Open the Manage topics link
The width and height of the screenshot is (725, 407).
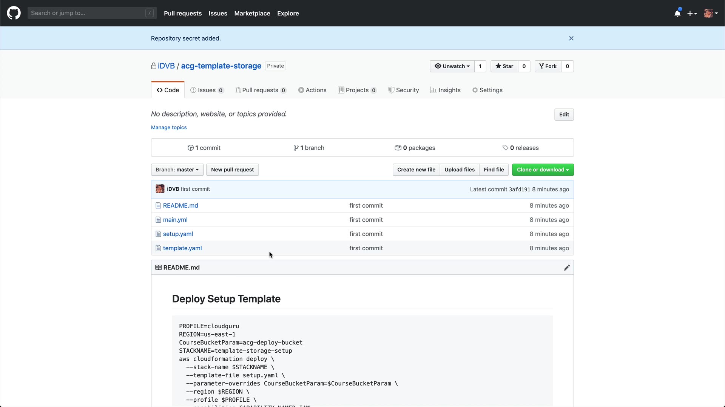coord(169,127)
